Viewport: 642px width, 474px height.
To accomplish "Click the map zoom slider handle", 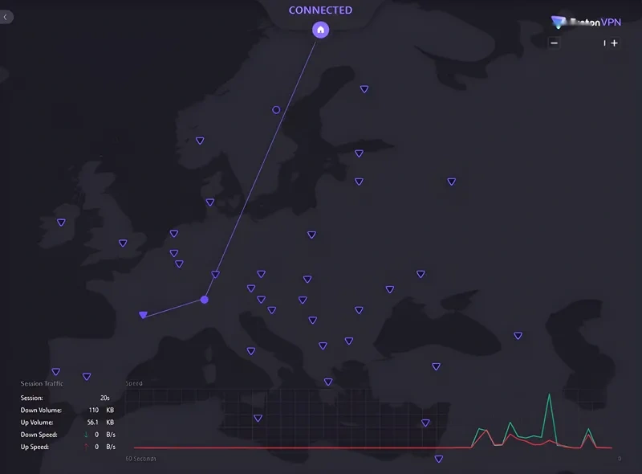I will click(605, 43).
